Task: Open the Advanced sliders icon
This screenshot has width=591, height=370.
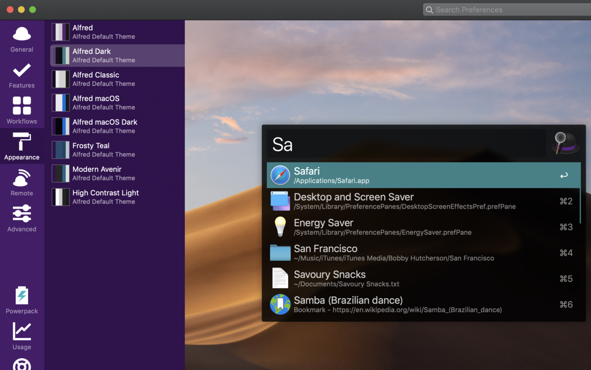Action: (x=22, y=214)
